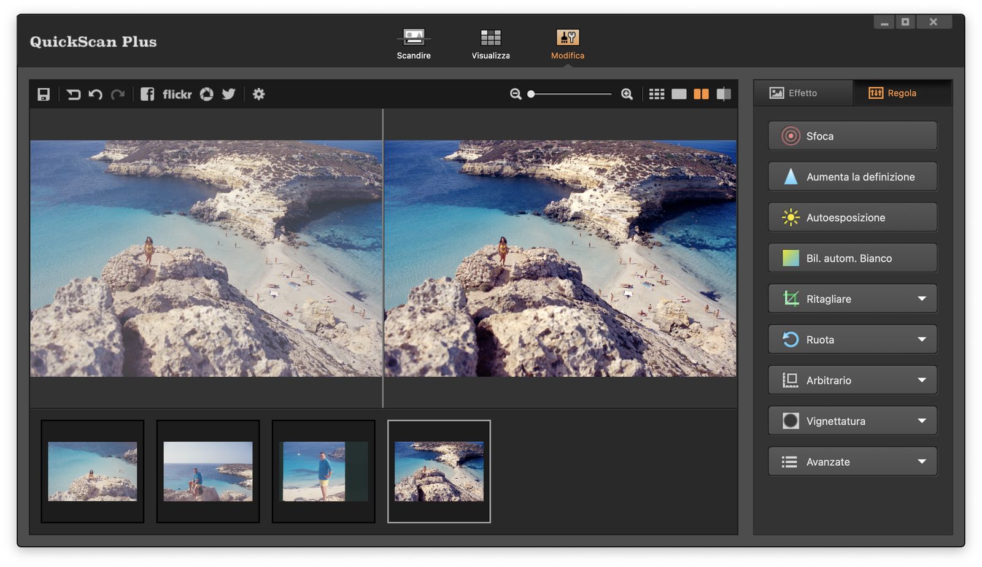Switch to the Scandire mode
This screenshot has height=567, width=982.
tap(414, 44)
